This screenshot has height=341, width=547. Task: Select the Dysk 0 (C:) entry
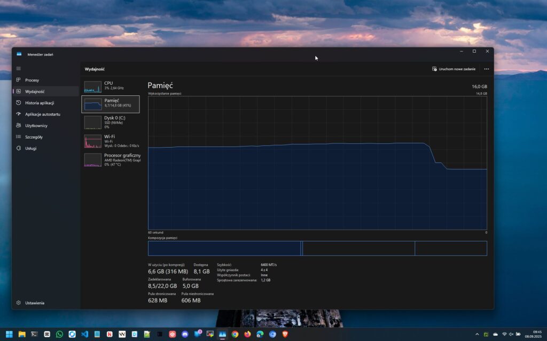click(x=111, y=122)
